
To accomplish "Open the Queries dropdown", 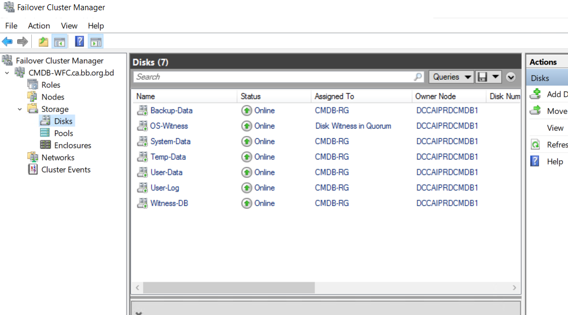I will [451, 77].
